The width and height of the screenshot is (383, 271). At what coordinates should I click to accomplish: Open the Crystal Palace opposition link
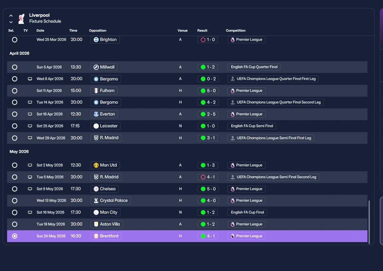(111, 201)
